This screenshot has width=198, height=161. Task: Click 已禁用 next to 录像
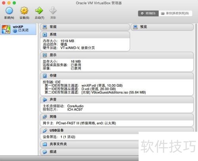point(76,68)
